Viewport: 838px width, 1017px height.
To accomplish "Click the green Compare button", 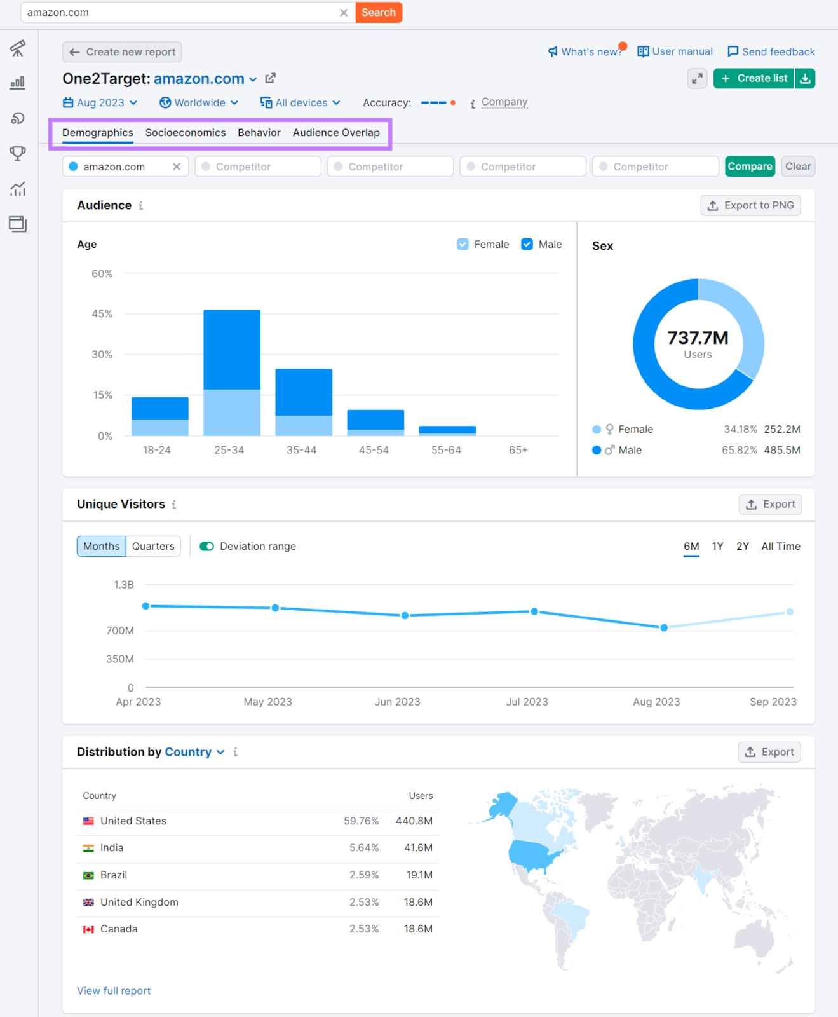I will click(750, 167).
